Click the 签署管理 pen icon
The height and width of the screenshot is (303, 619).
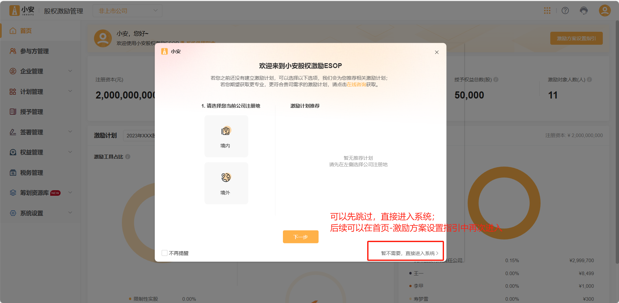[x=13, y=132]
